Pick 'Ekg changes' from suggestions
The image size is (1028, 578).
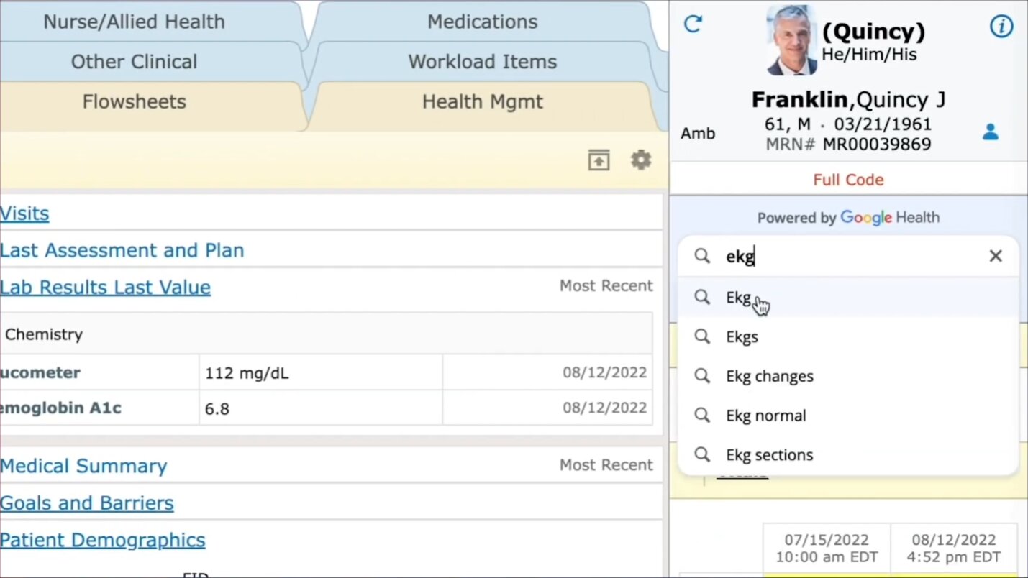[x=769, y=377]
